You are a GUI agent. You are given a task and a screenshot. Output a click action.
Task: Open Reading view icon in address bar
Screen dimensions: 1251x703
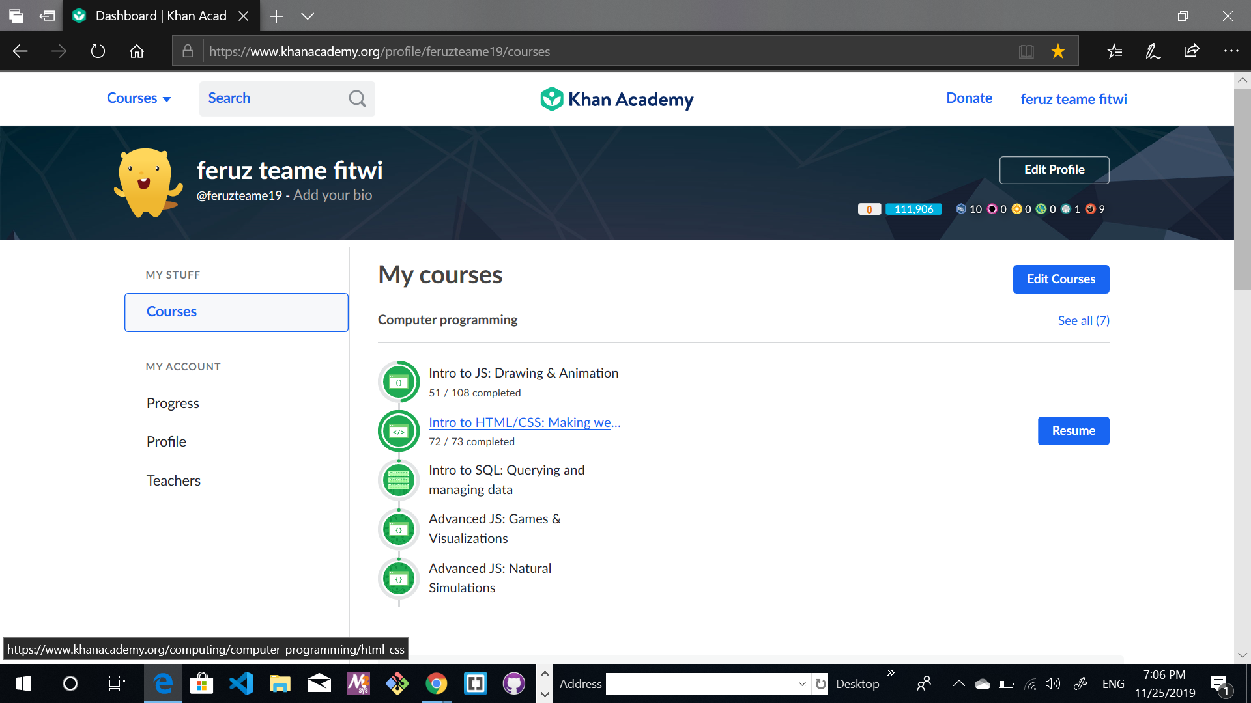[x=1026, y=51]
